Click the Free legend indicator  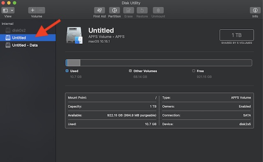tap(194, 71)
